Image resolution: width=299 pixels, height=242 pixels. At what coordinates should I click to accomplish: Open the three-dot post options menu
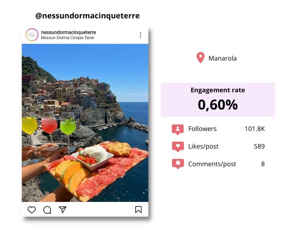141,35
